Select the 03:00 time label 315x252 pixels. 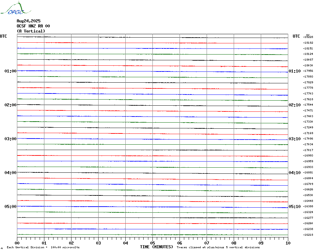click(10, 139)
